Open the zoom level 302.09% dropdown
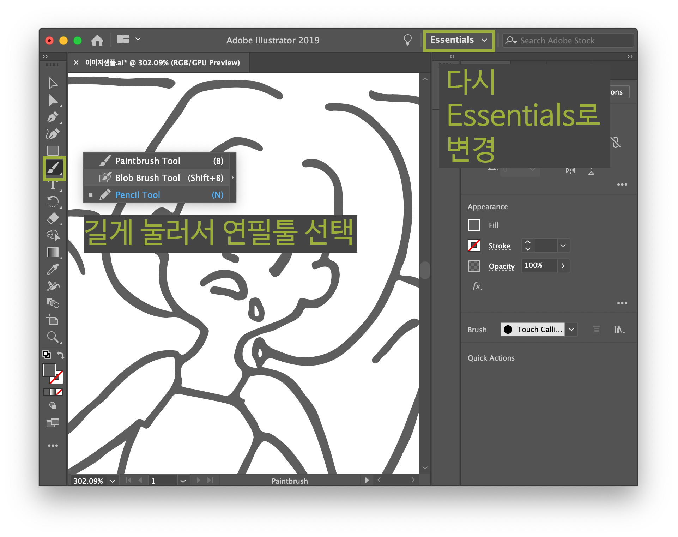Screen dimensions: 678x537 coord(113,481)
